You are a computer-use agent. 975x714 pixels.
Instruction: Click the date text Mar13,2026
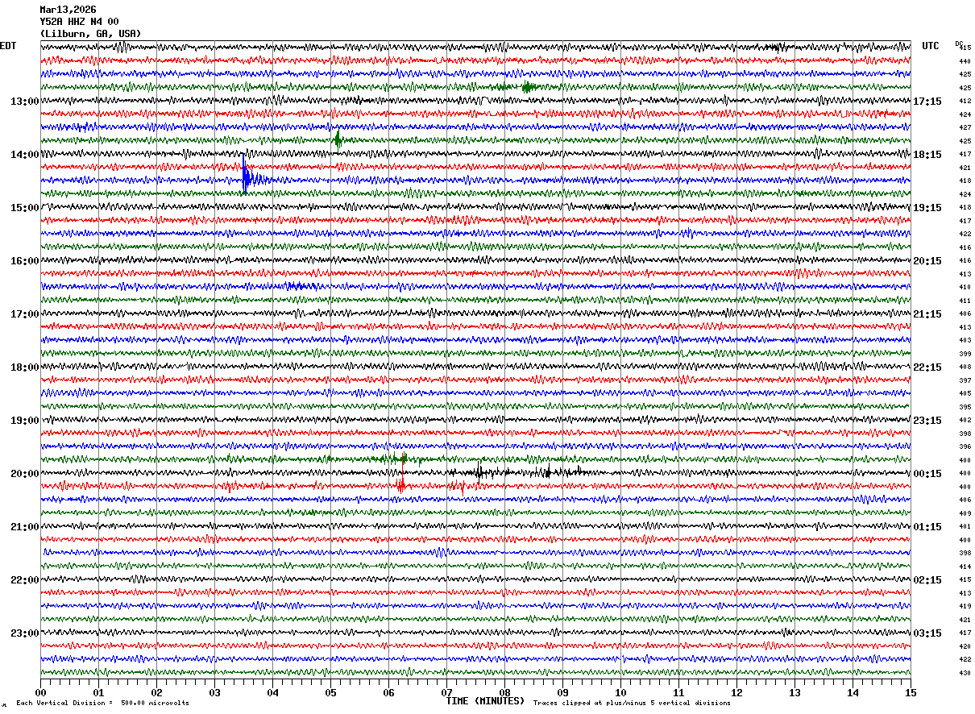point(68,10)
